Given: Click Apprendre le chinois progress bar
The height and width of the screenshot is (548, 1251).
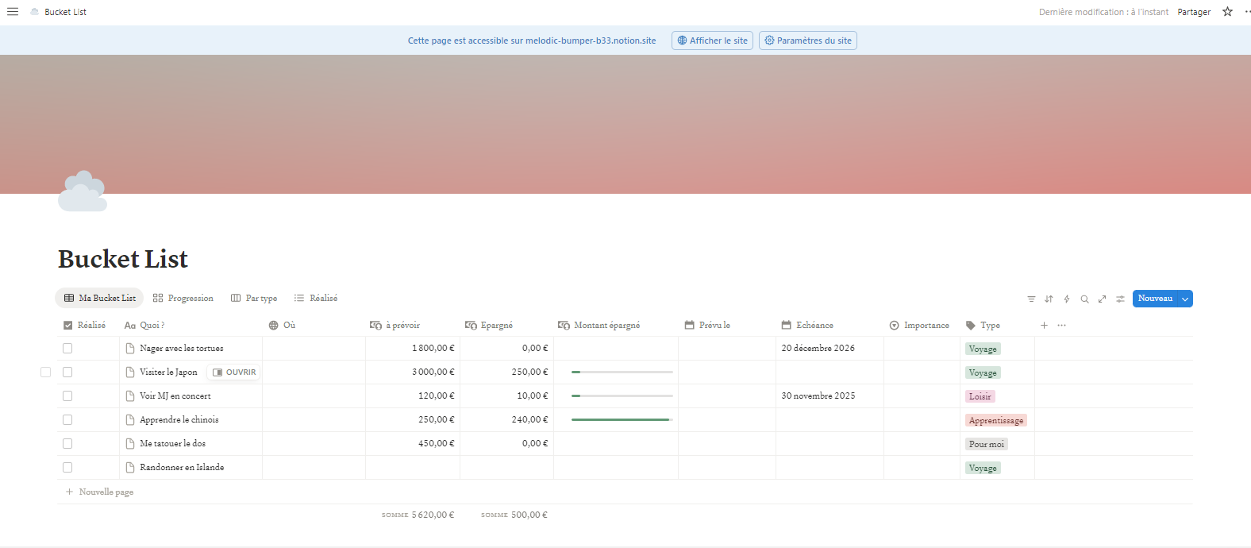Looking at the screenshot, I should pyautogui.click(x=622, y=420).
